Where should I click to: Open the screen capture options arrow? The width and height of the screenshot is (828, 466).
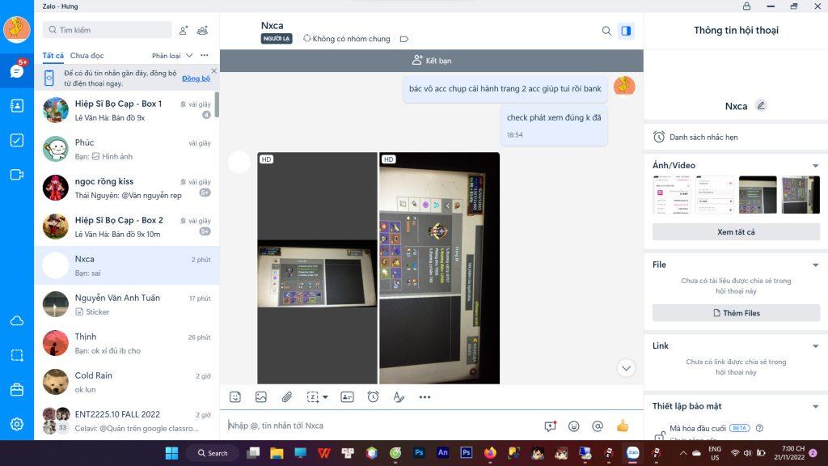pos(325,396)
